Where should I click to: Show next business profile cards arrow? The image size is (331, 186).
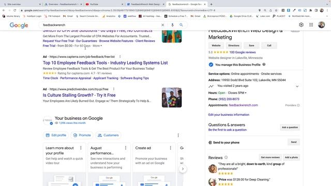pos(183,169)
